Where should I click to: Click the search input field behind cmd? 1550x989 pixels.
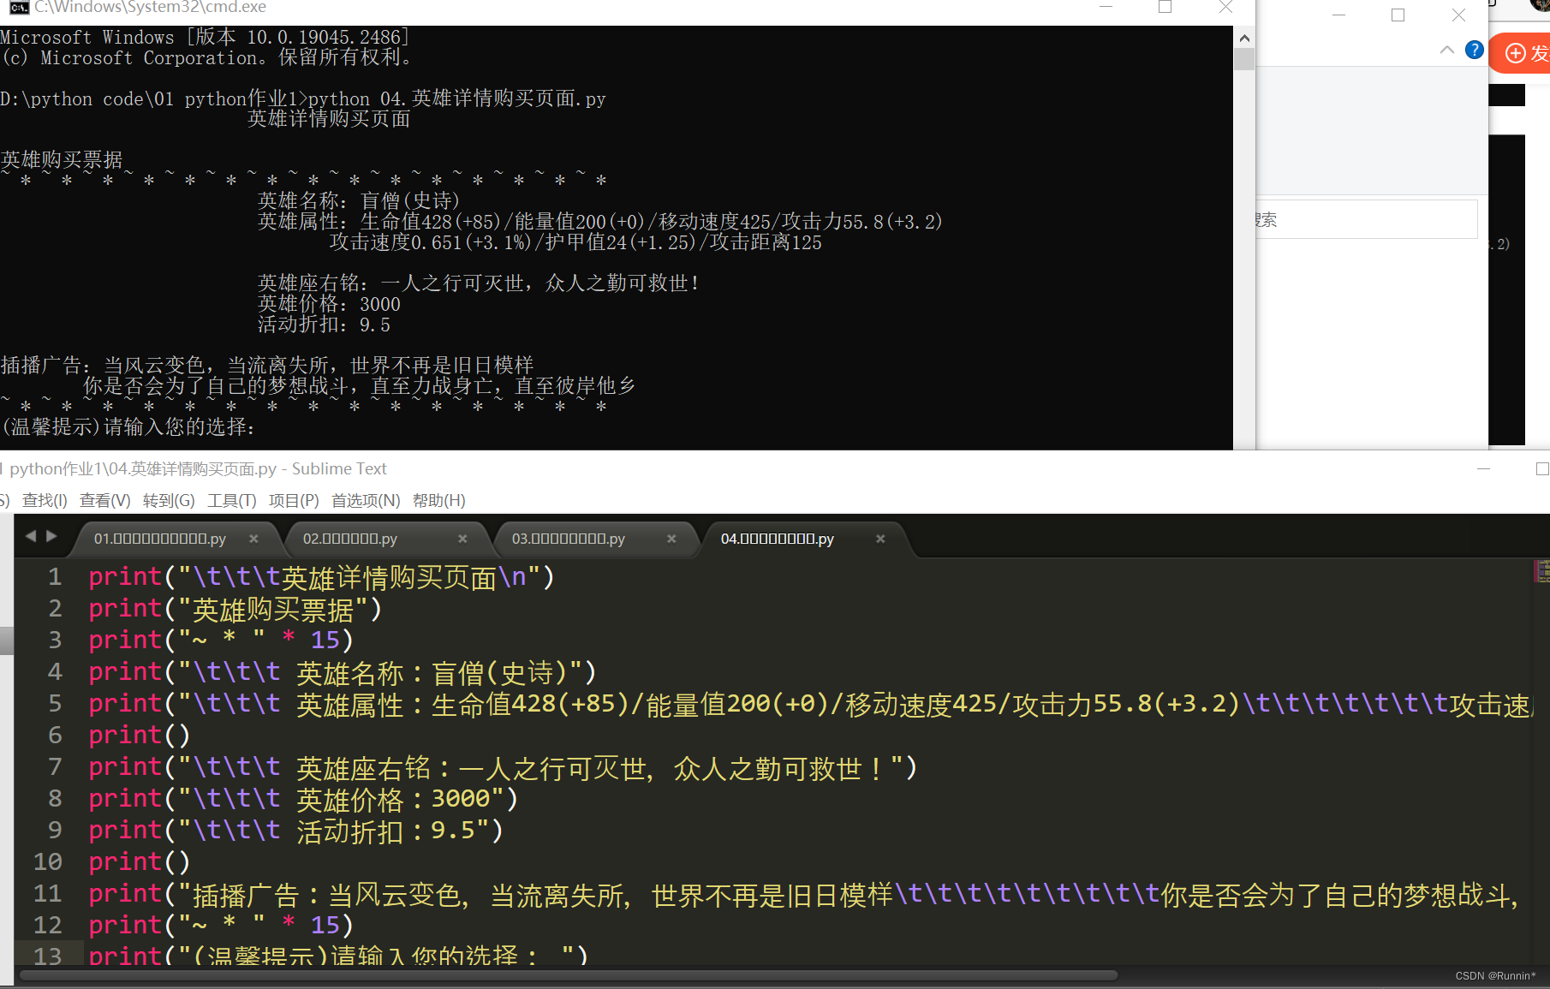tap(1366, 219)
